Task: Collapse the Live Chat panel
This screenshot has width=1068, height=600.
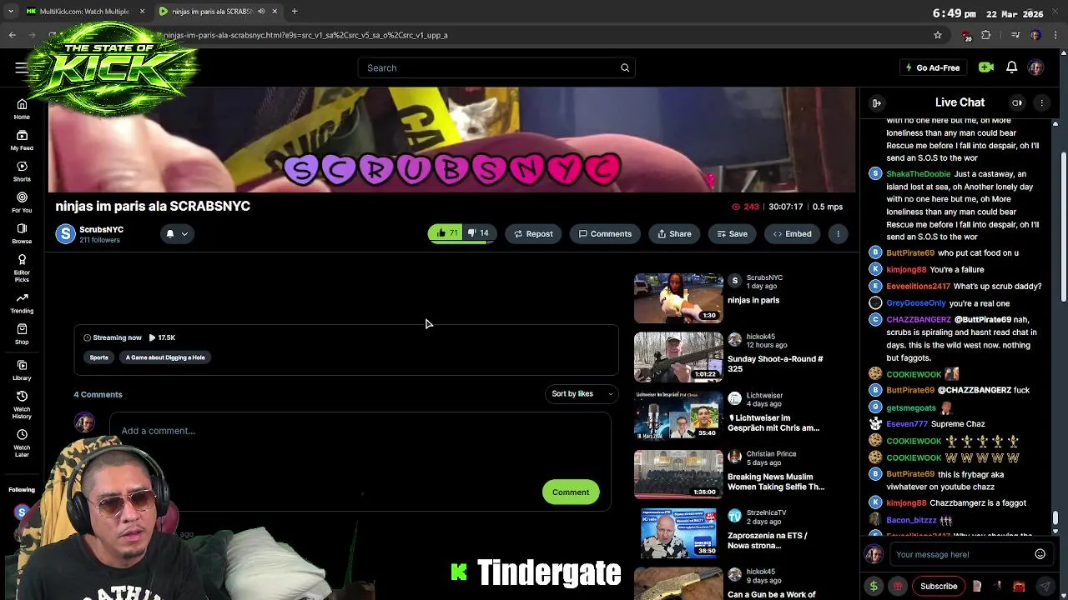Action: [x=876, y=102]
